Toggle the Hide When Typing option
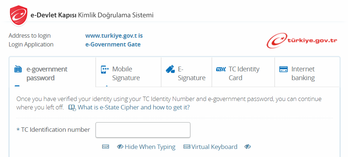 [150, 147]
